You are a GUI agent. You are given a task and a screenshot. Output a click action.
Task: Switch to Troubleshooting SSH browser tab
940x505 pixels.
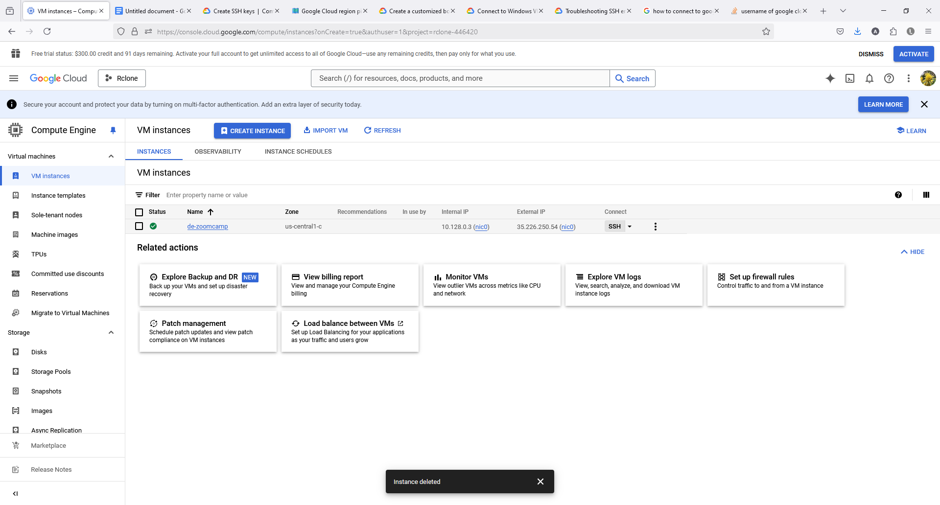[592, 11]
